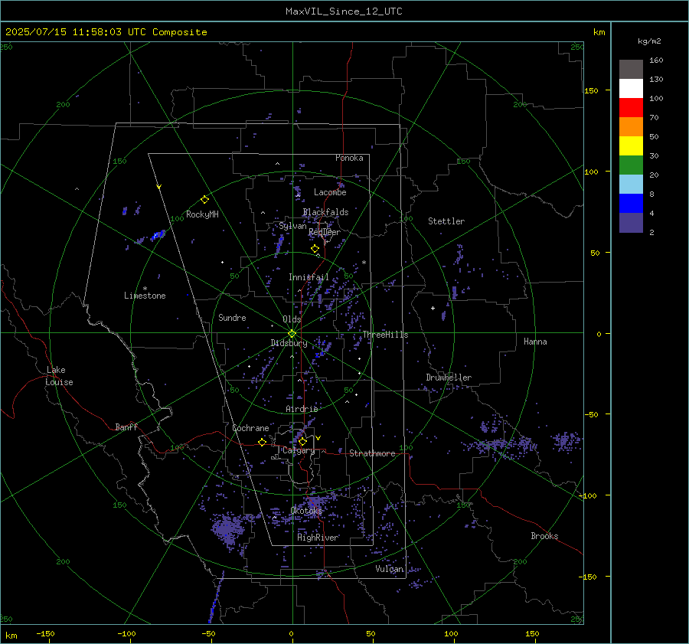The height and width of the screenshot is (644, 689).
Task: Click the yellow diamond marker below RedDeer
Action: click(315, 249)
